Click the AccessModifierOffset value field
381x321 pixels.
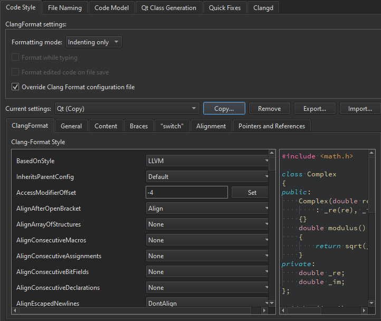tap(186, 193)
